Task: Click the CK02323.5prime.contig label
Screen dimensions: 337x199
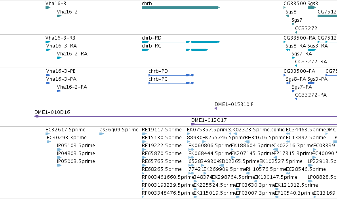Action: pyautogui.click(x=257, y=130)
